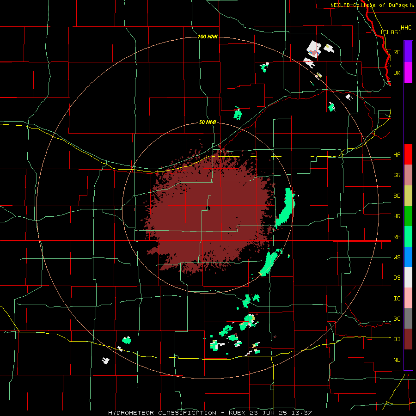
Task: Click the HYDROMETEOR CLASSIFICATION title text
Action: pos(162,413)
